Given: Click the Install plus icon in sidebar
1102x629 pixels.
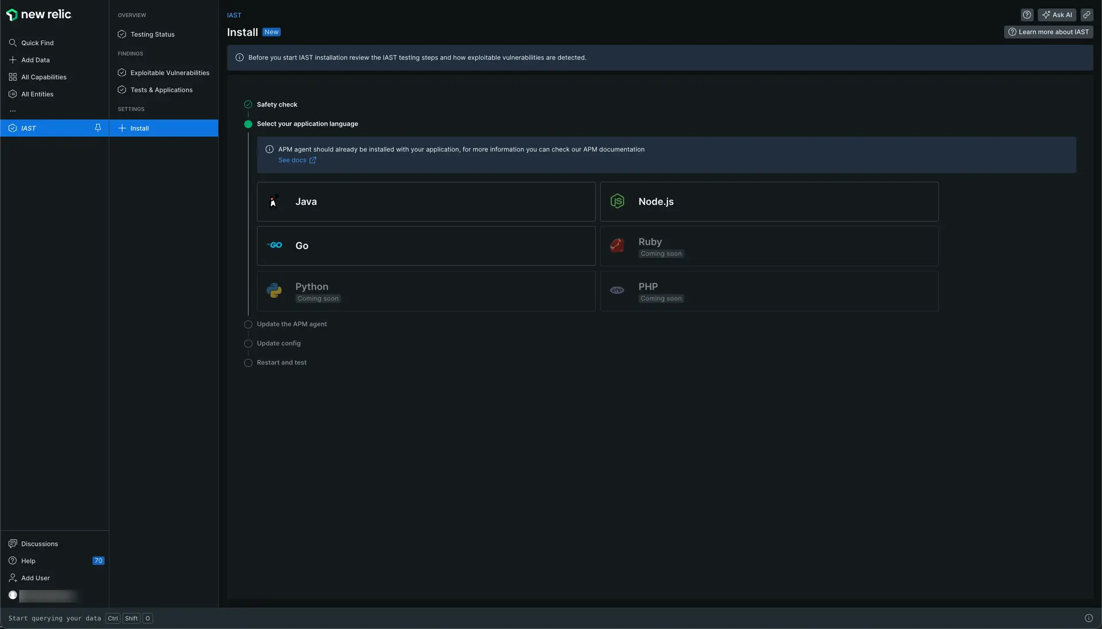Looking at the screenshot, I should tap(121, 128).
